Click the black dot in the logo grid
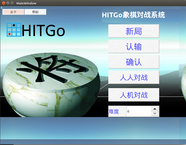Screen dimensions: 186x145 [14, 25]
